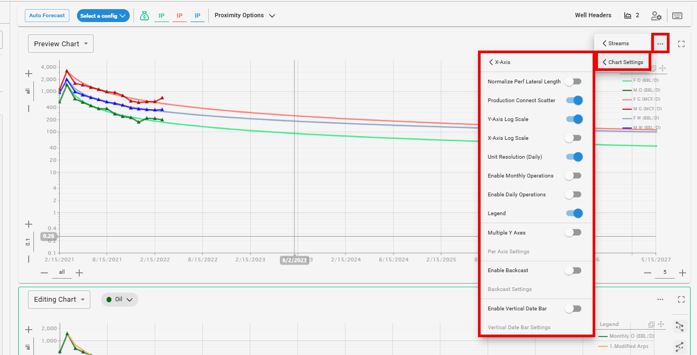The width and height of the screenshot is (697, 355).
Task: Expand the Proximity Options dropdown
Action: click(245, 16)
